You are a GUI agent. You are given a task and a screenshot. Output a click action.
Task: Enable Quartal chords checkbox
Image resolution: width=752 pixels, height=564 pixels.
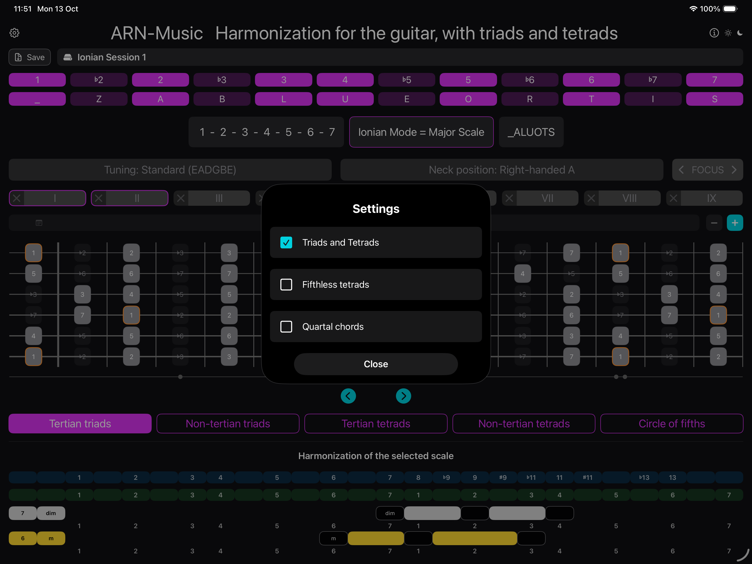coord(286,327)
